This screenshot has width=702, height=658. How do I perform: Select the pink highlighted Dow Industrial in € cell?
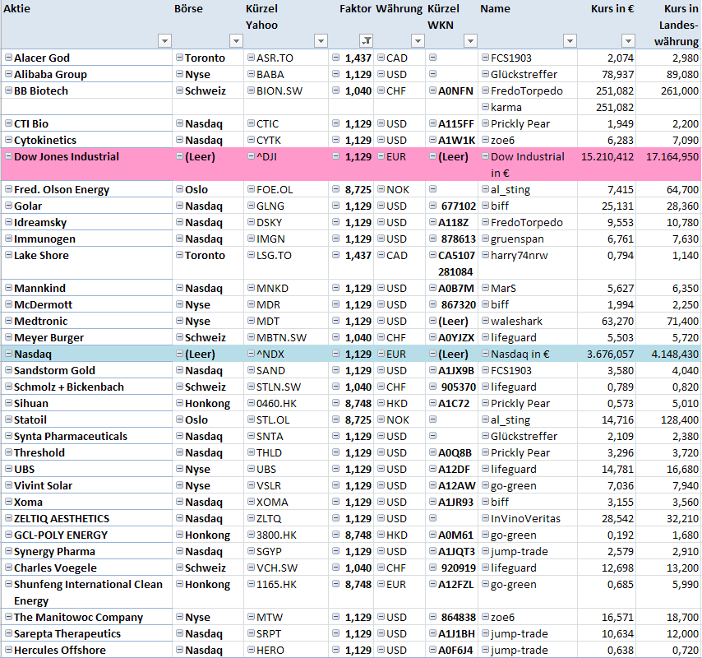[x=527, y=164]
